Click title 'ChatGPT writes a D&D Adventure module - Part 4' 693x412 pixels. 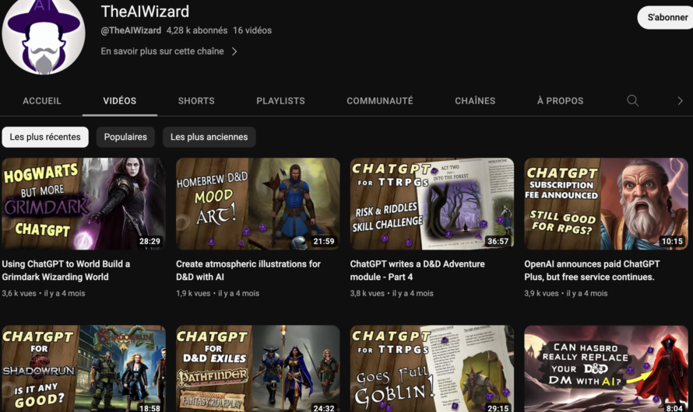[x=417, y=271]
